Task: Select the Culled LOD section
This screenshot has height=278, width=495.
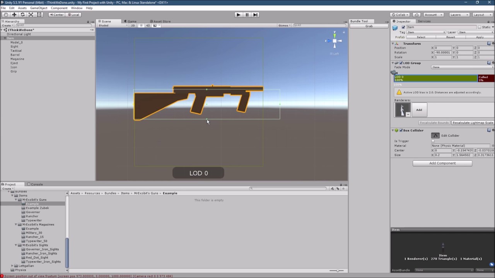Action: 486,78
